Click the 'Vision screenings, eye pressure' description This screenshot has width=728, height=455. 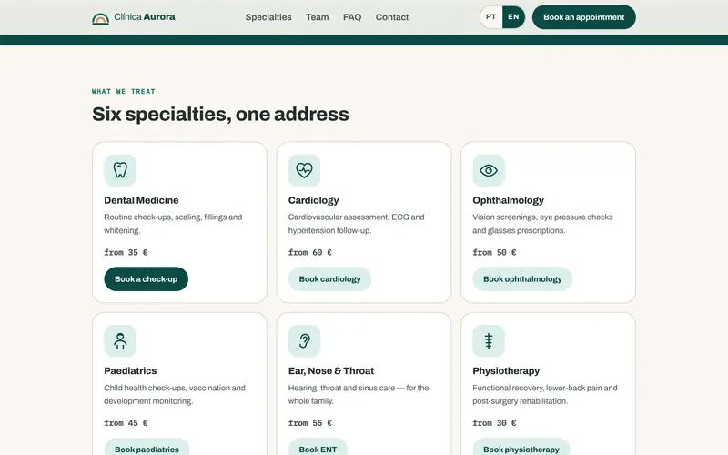click(542, 223)
